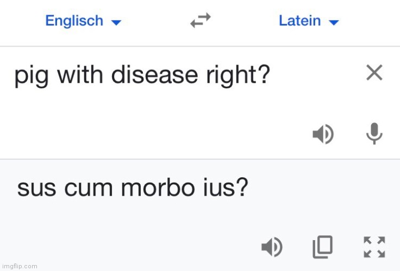Image resolution: width=400 pixels, height=271 pixels.
Task: Clear the source text with the X
Action: (x=374, y=73)
